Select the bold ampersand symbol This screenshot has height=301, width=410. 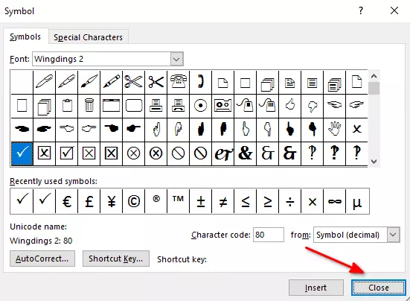[246, 153]
